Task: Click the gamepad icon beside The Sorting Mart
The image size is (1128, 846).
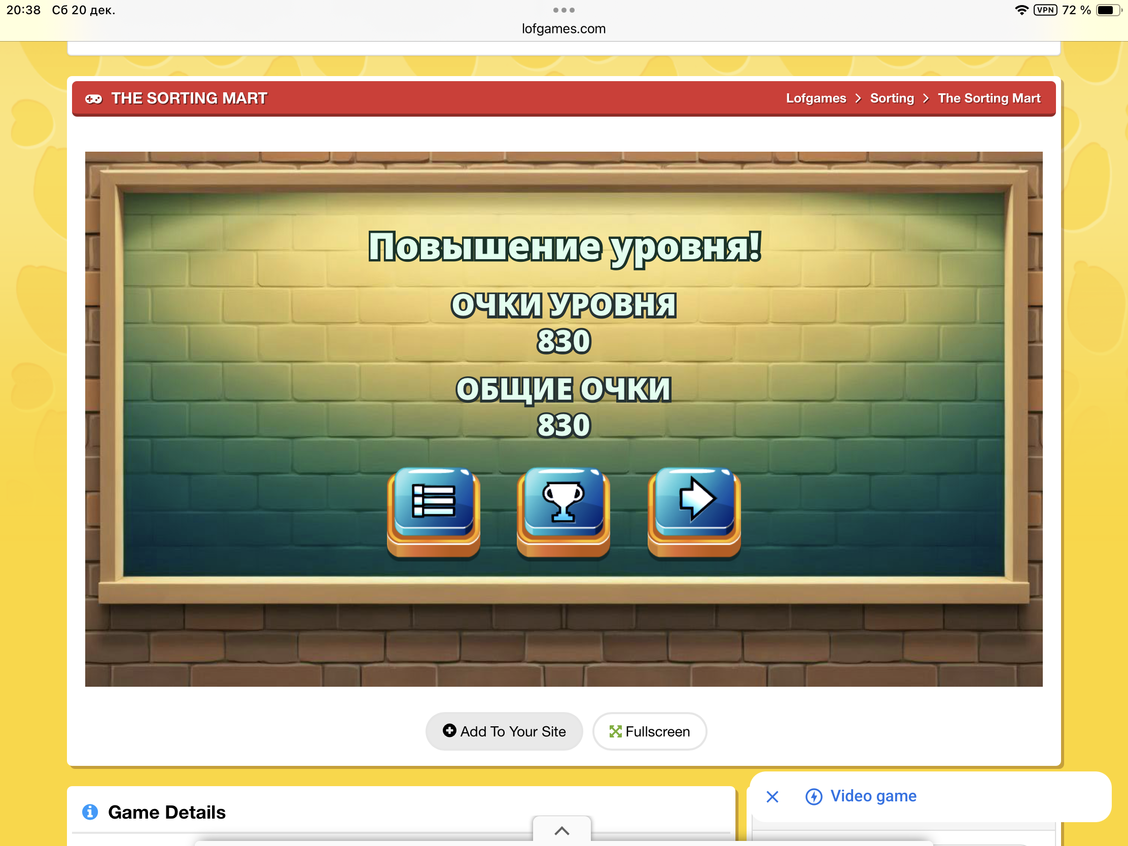Action: (x=93, y=98)
